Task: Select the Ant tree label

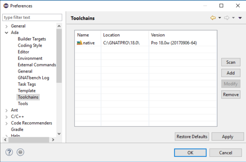Action: [x=14, y=110]
